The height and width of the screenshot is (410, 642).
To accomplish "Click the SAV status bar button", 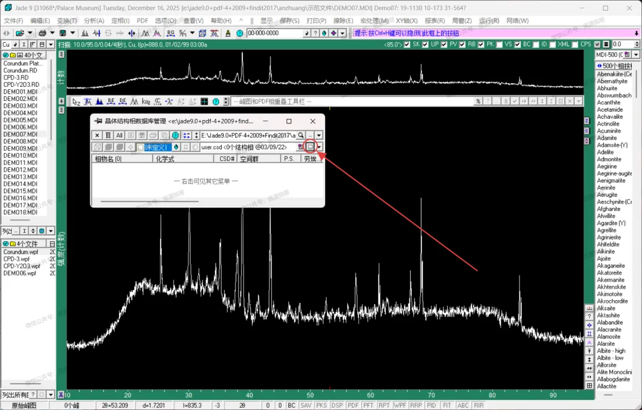I will point(306,405).
